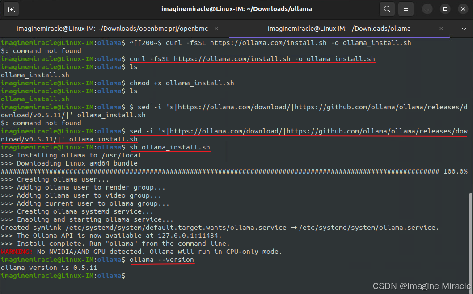Click the underlined curl -fsSL command
Image resolution: width=473 pixels, height=294 pixels.
pos(252,59)
